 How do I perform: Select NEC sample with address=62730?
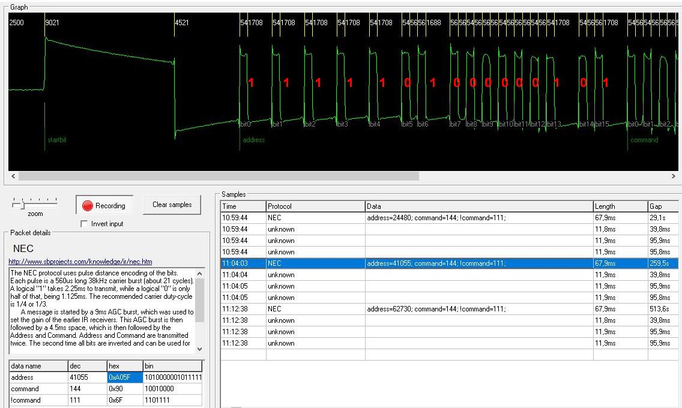pyautogui.click(x=436, y=309)
